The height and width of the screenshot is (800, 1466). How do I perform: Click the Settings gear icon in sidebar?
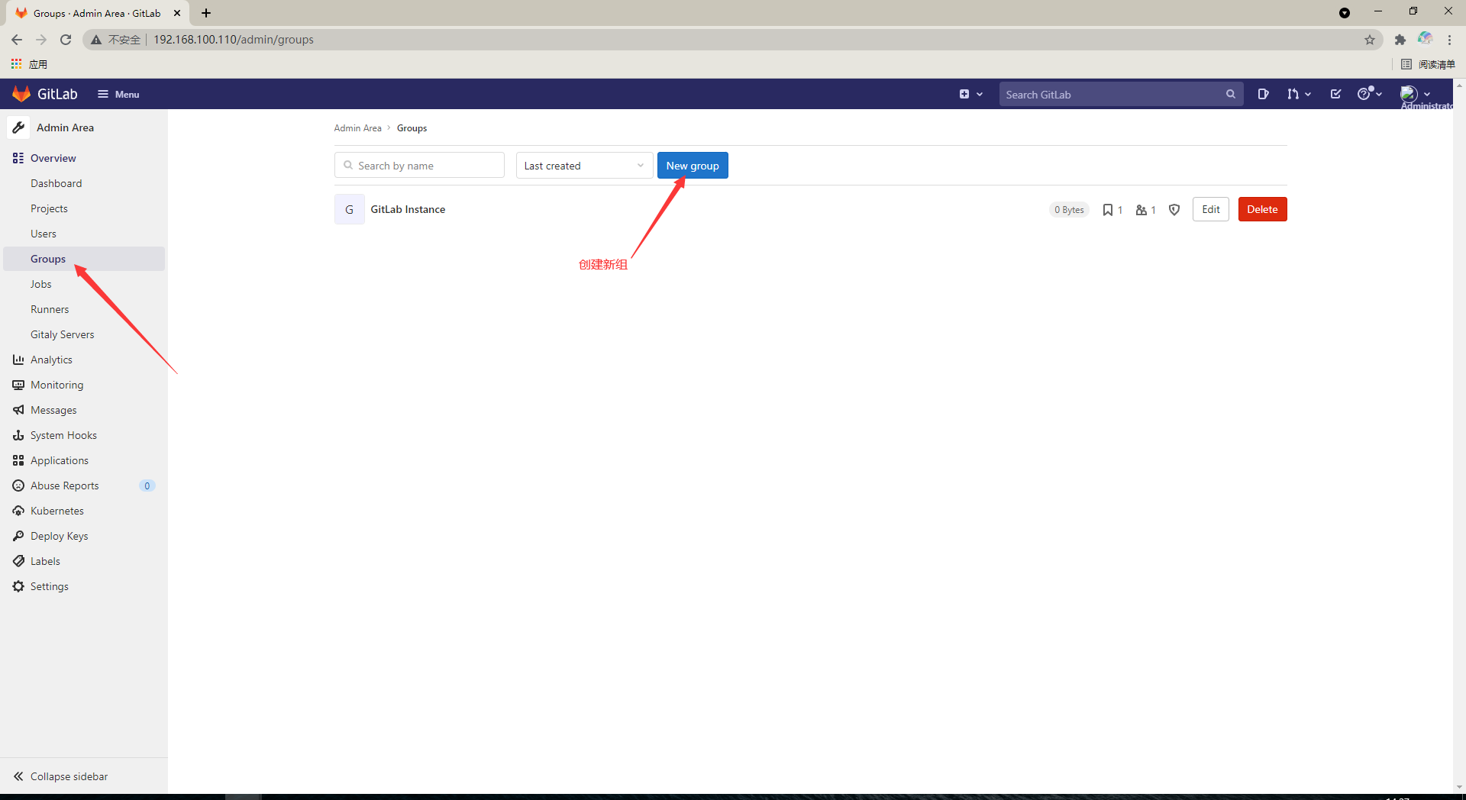click(x=18, y=586)
